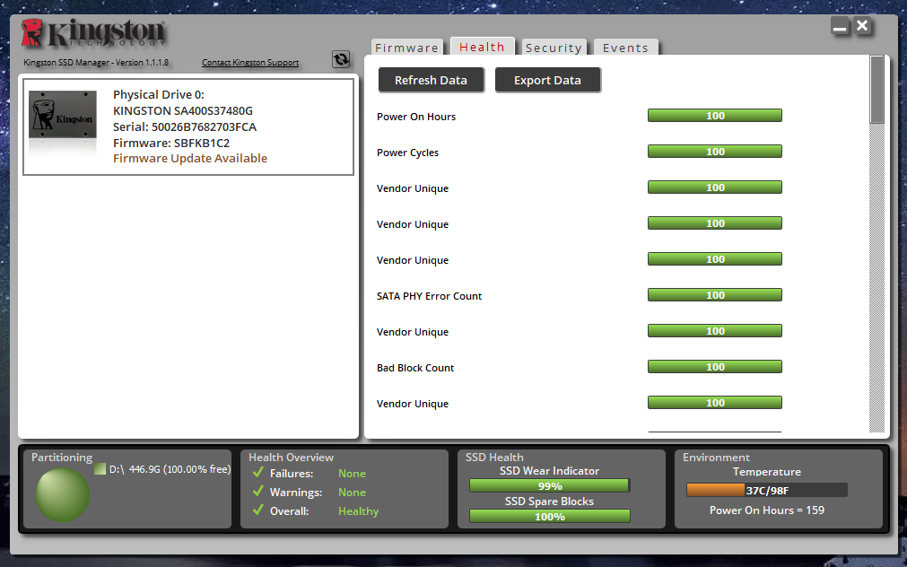This screenshot has width=907, height=567.
Task: Click the D:\ partition green legend square
Action: click(x=100, y=469)
